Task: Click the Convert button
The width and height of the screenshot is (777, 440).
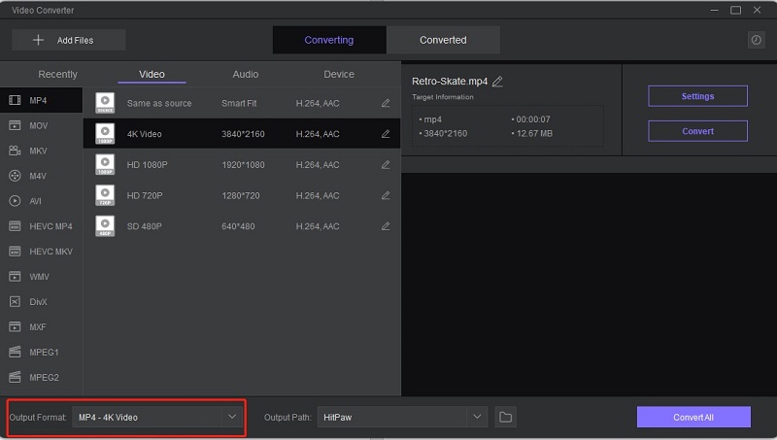Action: (x=697, y=131)
